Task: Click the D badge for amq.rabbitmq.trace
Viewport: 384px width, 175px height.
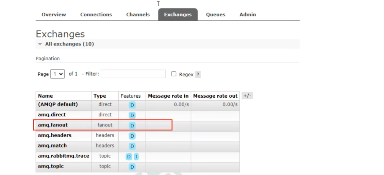Action: pos(129,157)
